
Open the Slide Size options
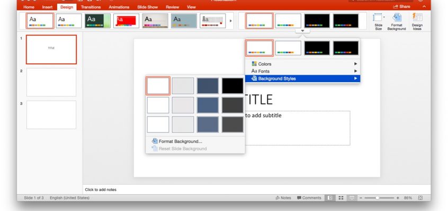(x=379, y=21)
